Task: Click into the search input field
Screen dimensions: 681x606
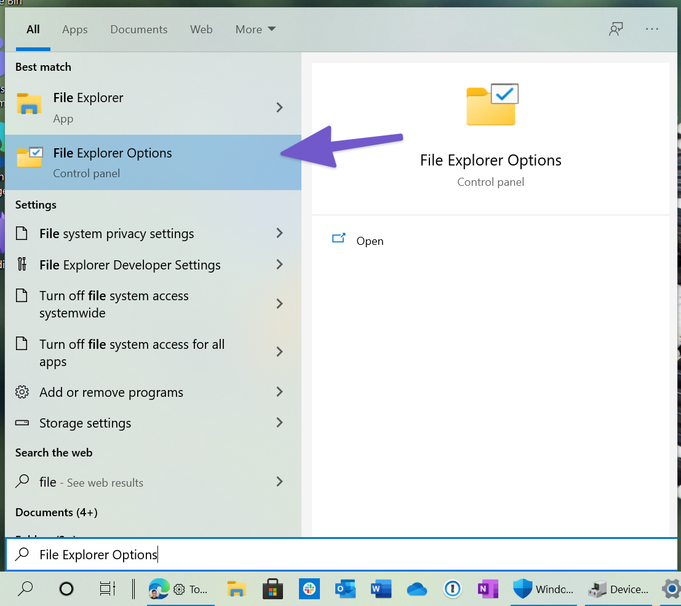Action: pos(341,554)
